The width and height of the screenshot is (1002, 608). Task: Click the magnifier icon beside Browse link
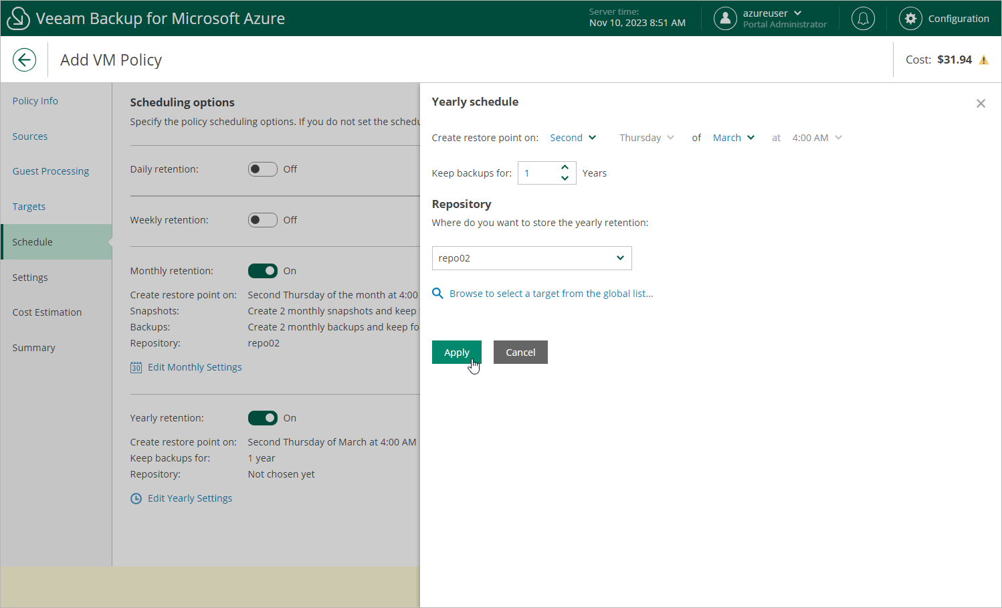tap(437, 294)
